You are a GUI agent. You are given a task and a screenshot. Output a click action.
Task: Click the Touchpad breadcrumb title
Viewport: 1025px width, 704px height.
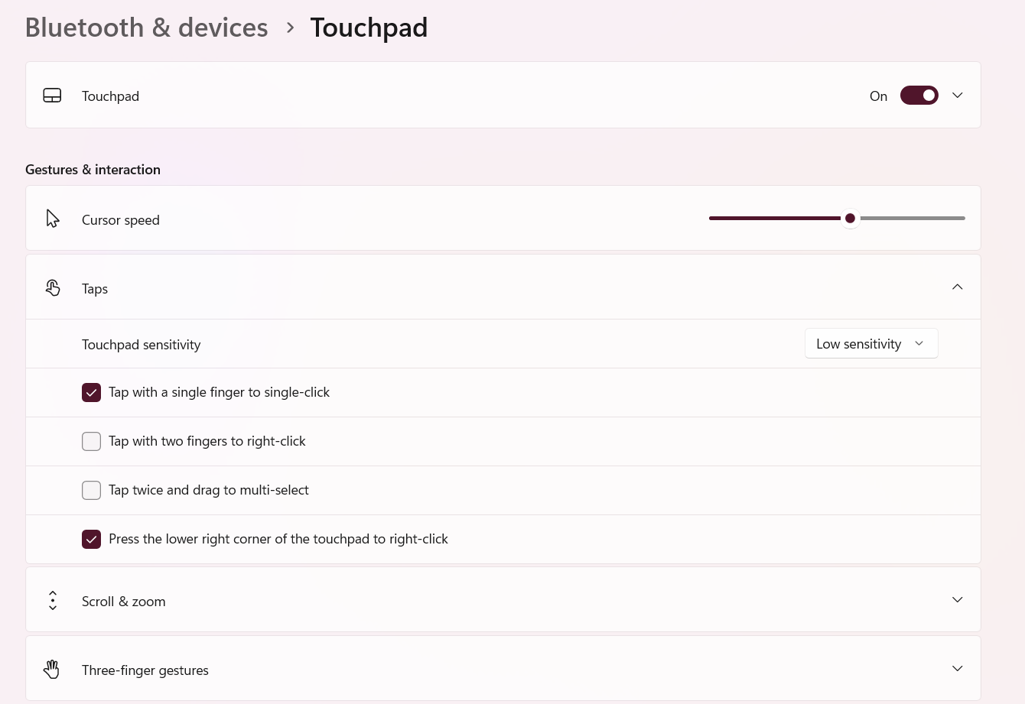point(369,28)
